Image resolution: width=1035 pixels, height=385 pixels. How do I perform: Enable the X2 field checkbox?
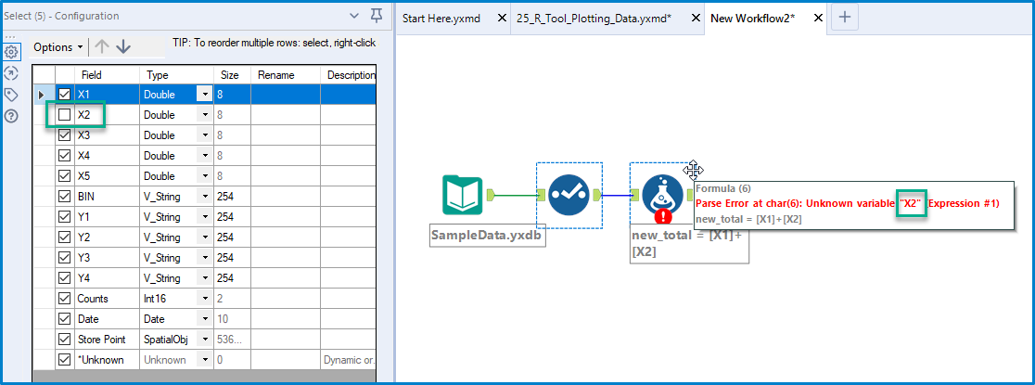point(64,115)
